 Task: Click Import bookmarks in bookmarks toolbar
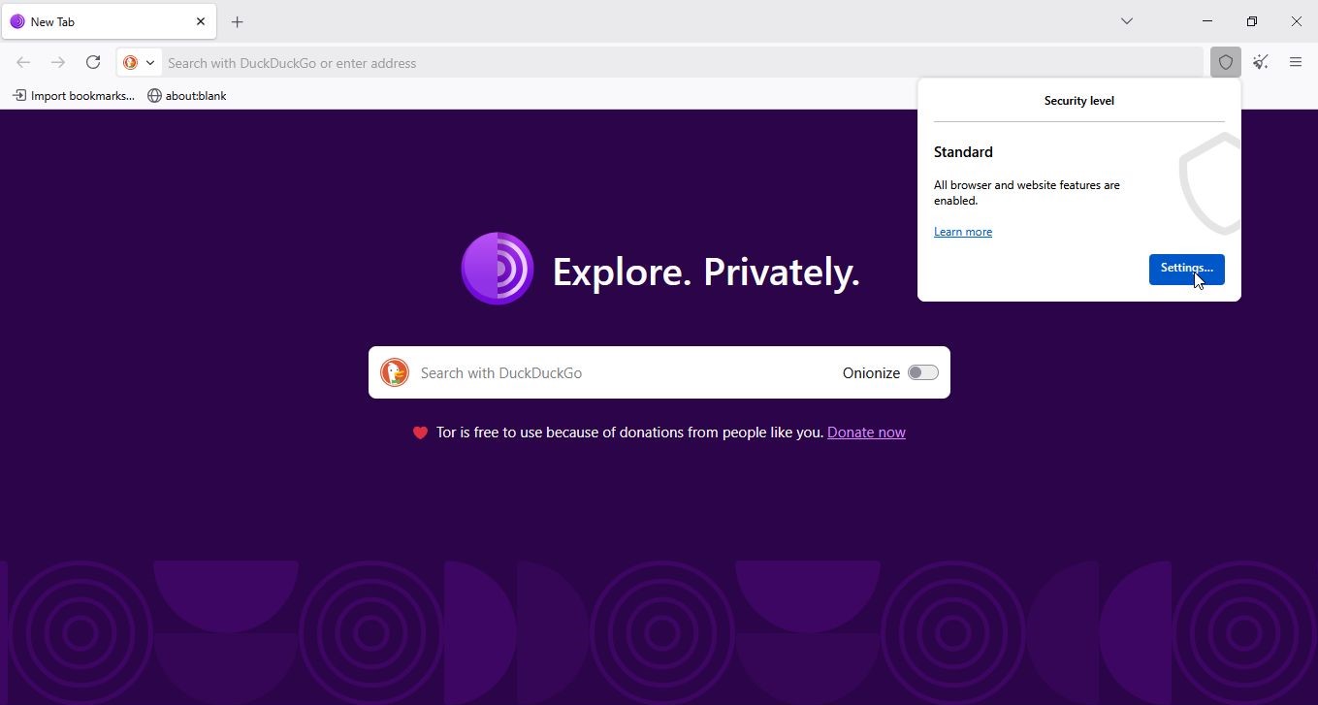click(74, 96)
